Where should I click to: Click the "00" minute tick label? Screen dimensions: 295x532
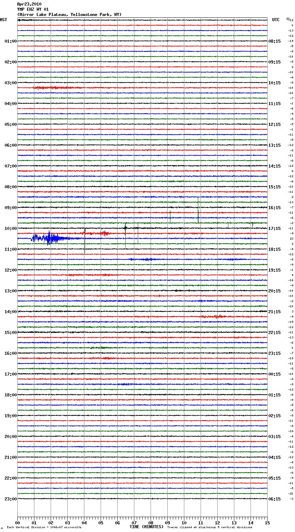pyautogui.click(x=17, y=523)
